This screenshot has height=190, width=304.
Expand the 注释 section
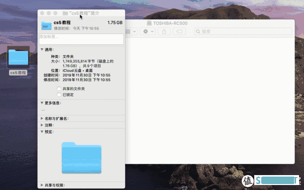click(42, 125)
